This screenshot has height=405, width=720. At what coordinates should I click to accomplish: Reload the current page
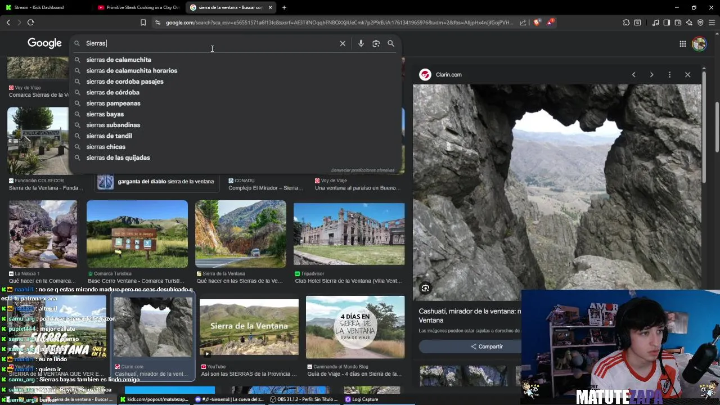click(30, 22)
